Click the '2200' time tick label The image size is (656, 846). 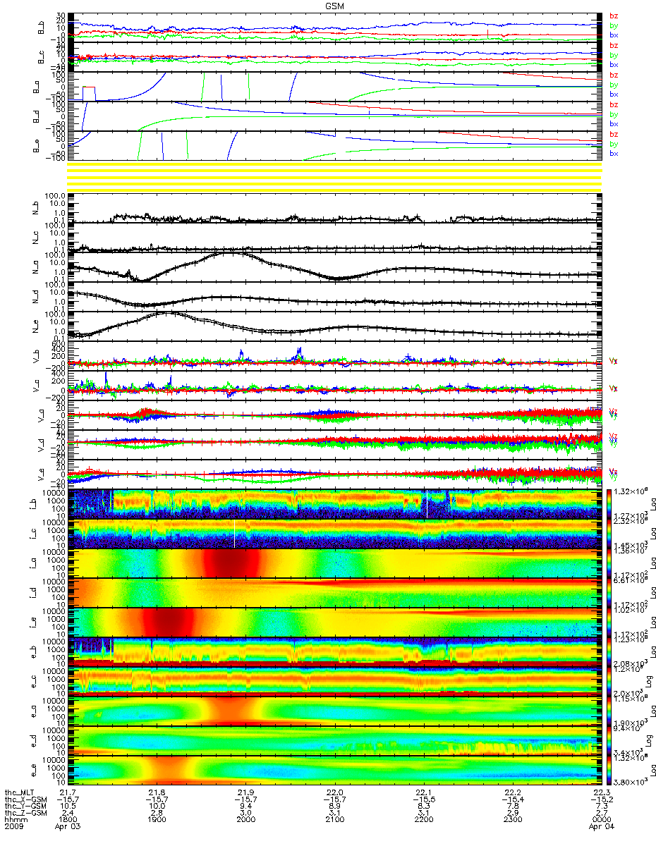tap(424, 821)
